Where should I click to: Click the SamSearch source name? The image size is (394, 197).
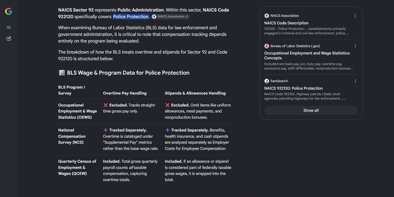(x=279, y=81)
